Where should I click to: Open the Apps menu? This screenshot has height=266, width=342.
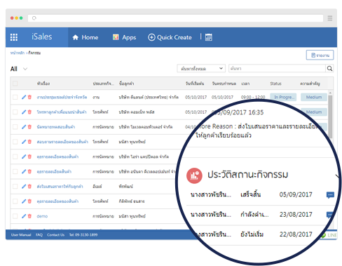(124, 37)
